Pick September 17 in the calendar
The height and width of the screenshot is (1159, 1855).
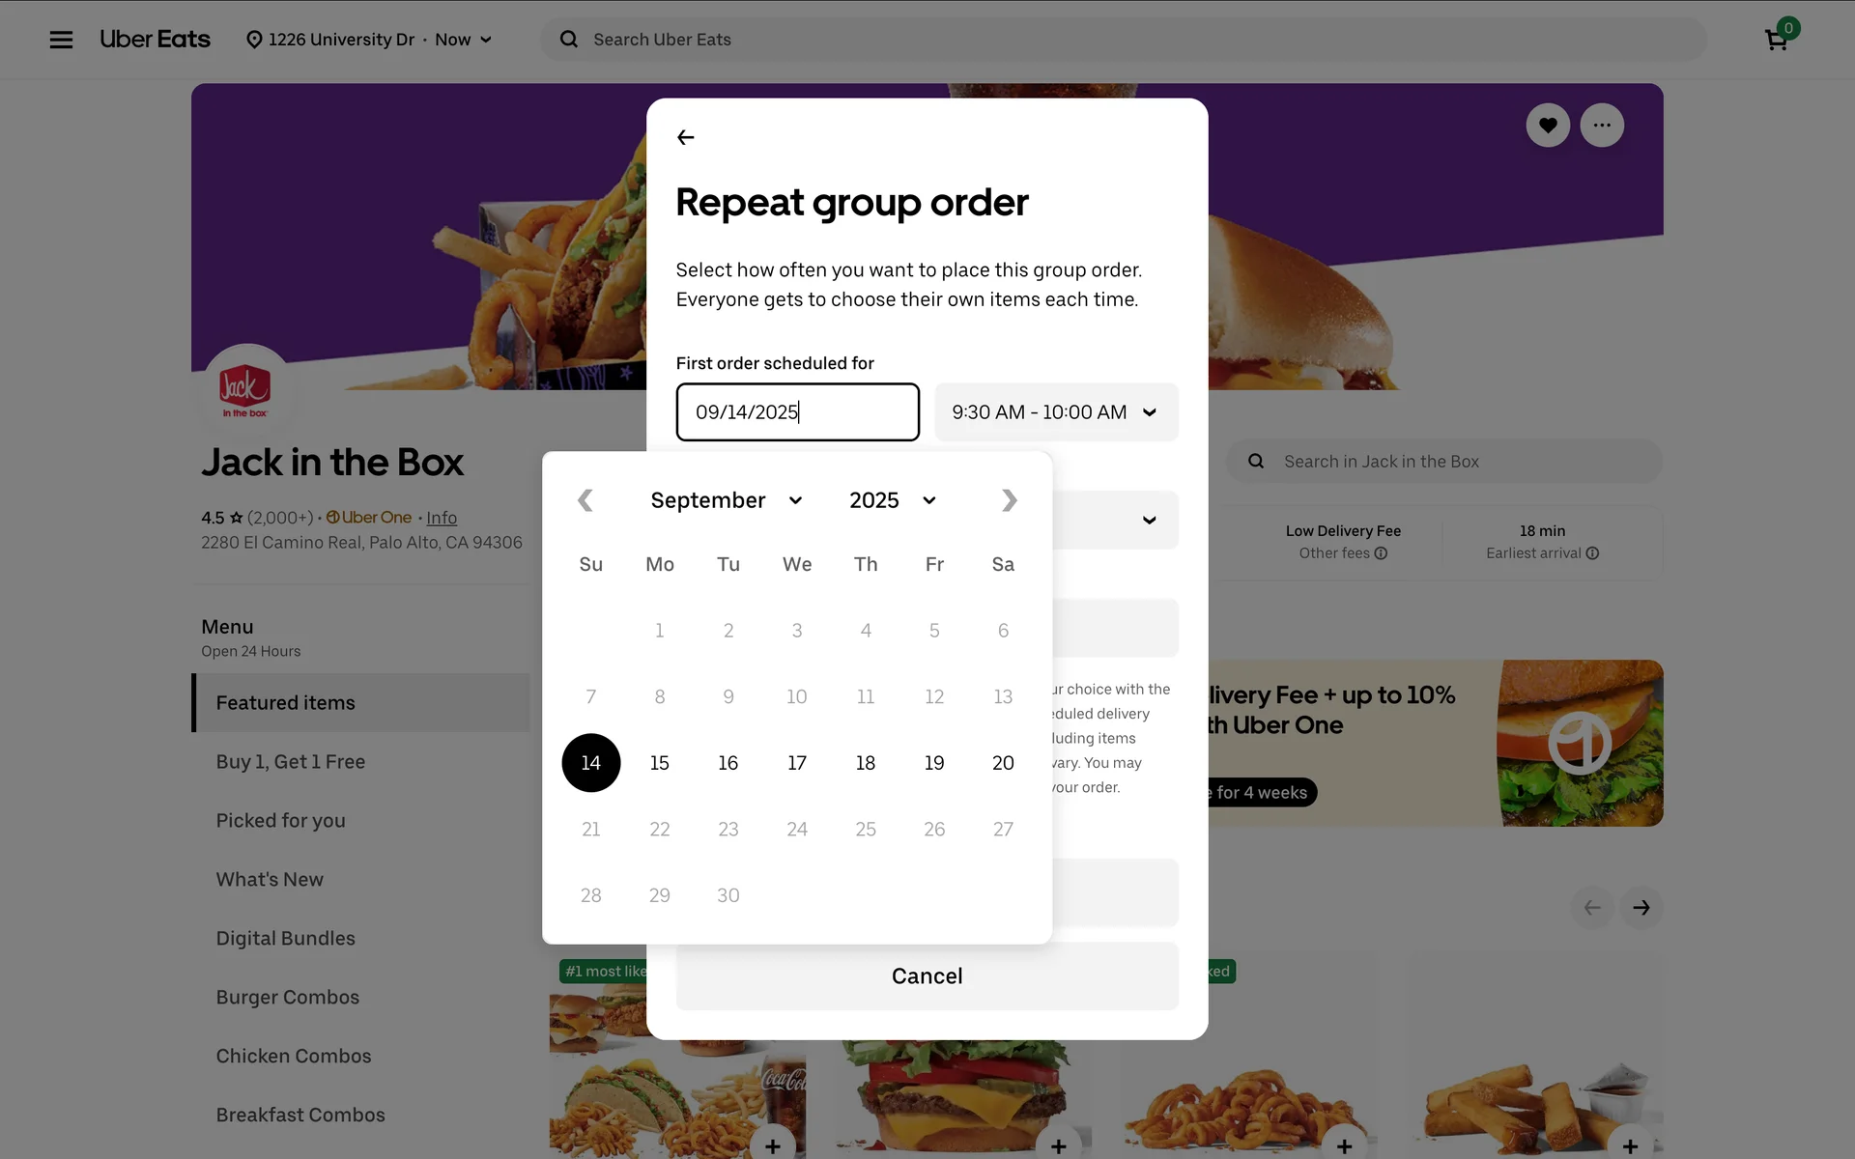coord(797,763)
